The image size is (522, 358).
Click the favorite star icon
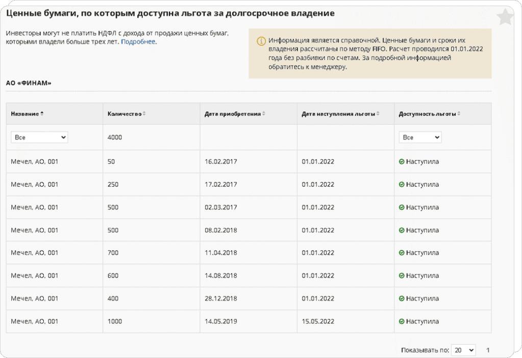[x=505, y=17]
